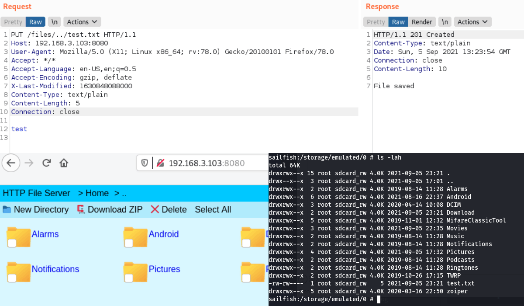The width and height of the screenshot is (524, 306).
Task: Tick the Pictures folder checkbox
Action: 129,278
